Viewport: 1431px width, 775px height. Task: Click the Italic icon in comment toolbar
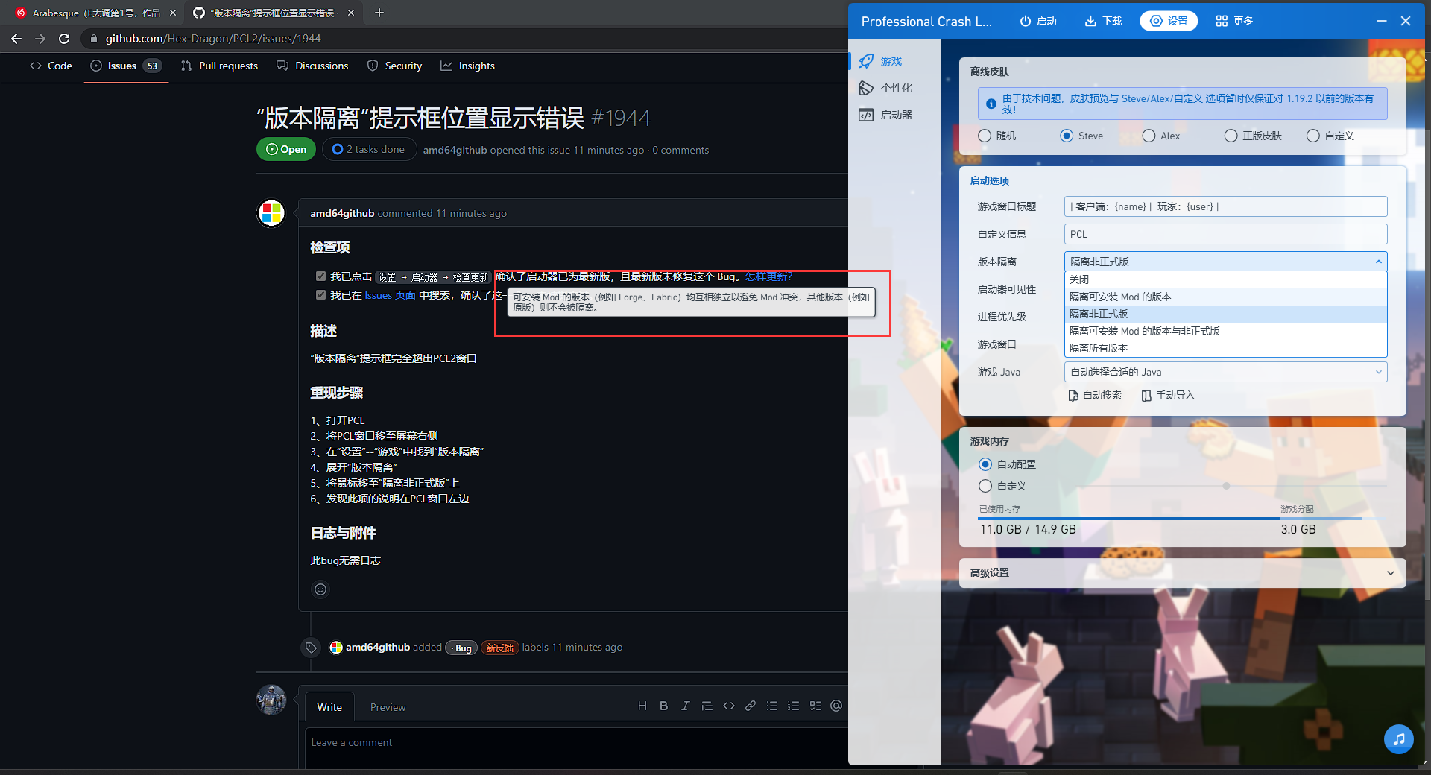(x=685, y=706)
